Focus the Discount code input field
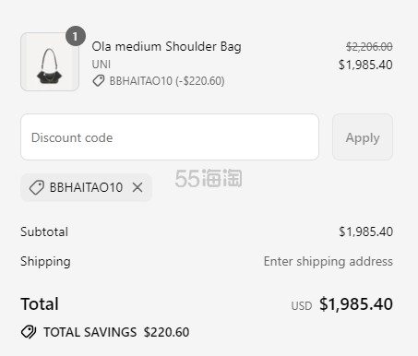Screen dimensions: 418x356 click(x=170, y=137)
